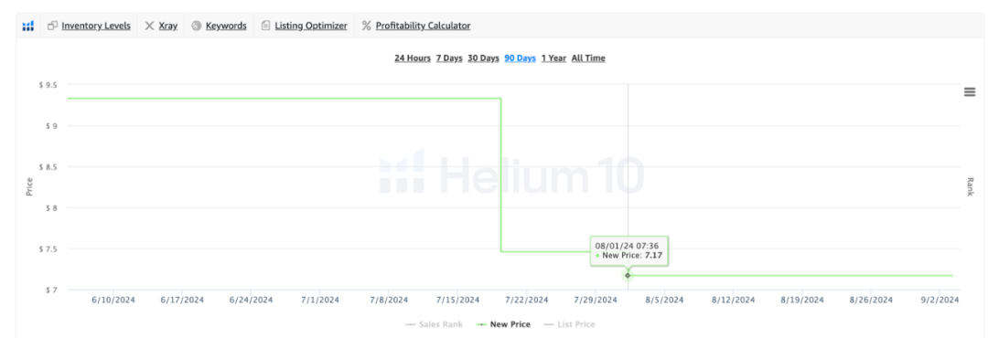Click the Listing Optimizer document icon
The height and width of the screenshot is (338, 988).
pos(266,26)
